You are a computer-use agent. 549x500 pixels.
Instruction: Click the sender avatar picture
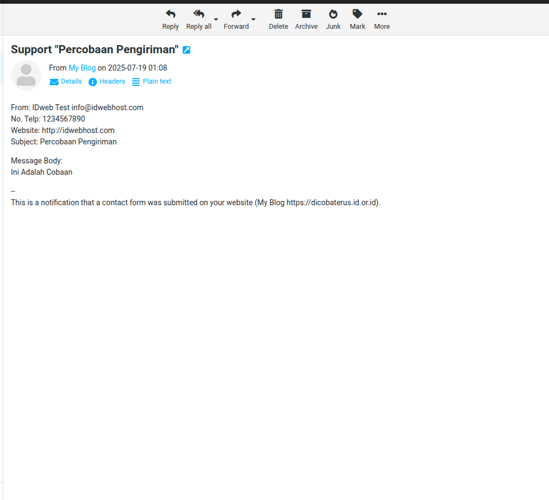pos(26,75)
